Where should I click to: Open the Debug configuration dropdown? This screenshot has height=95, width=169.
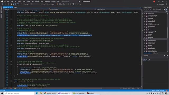click(27, 4)
